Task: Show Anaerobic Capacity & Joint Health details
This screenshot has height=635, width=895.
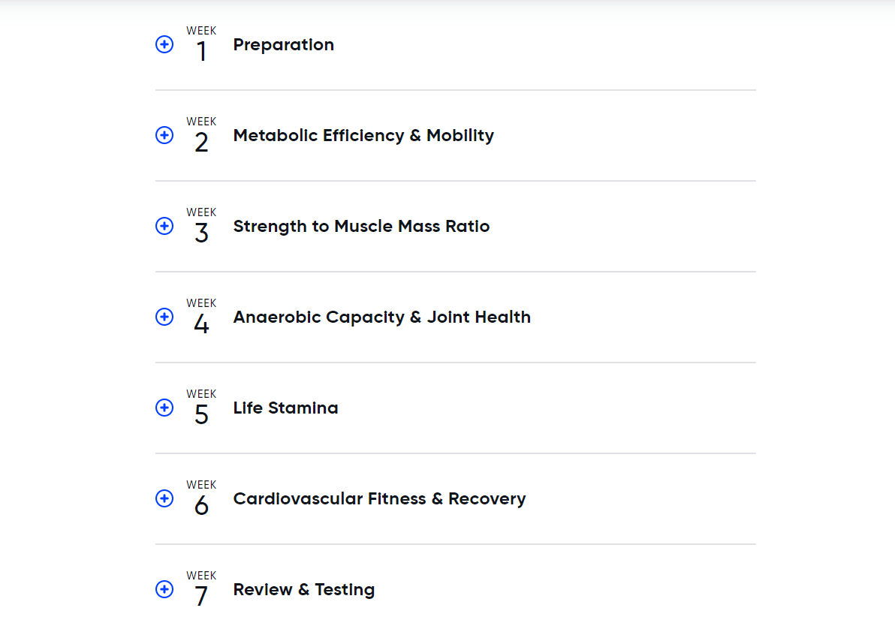Action: [x=381, y=317]
